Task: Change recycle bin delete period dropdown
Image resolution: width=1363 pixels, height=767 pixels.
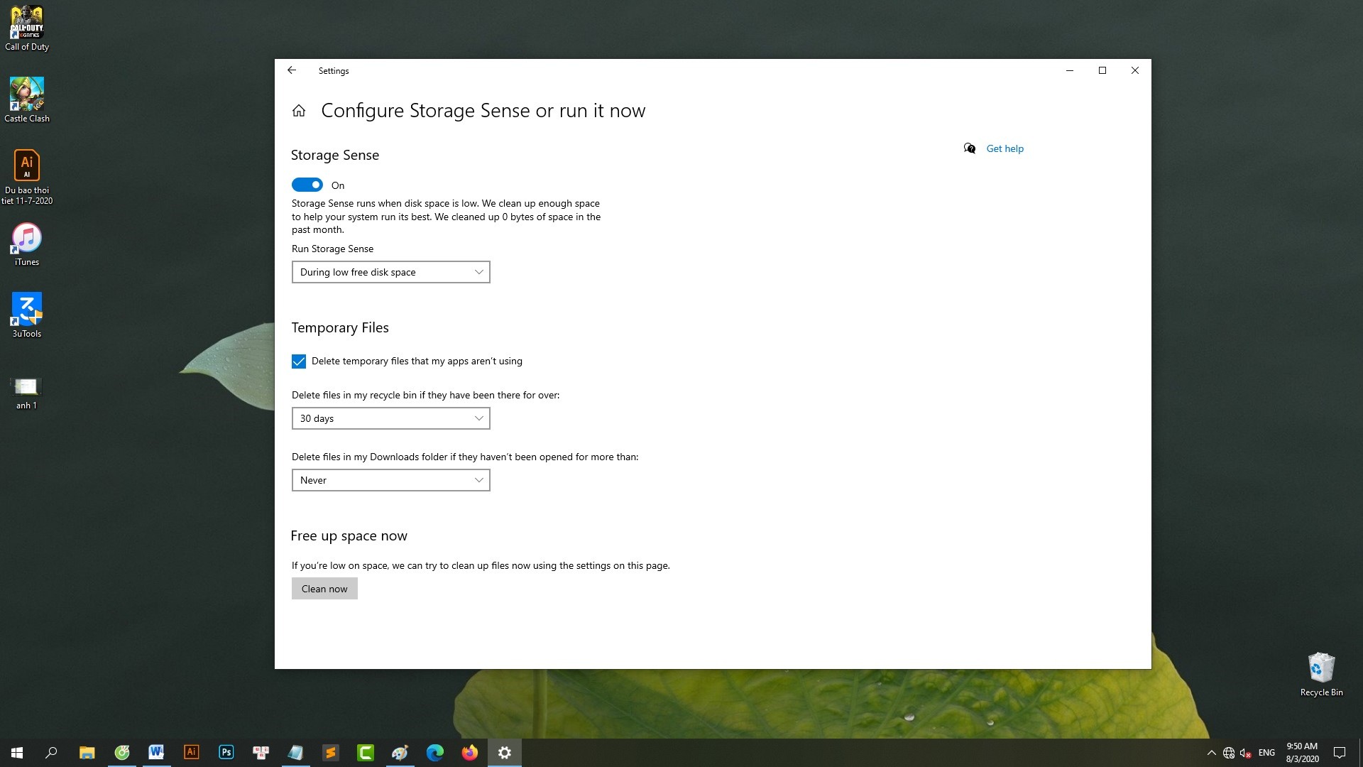Action: pos(390,418)
